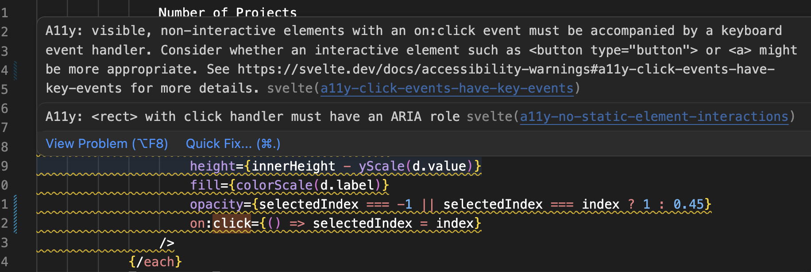The width and height of the screenshot is (811, 272).
Task: Click the arrow function's => operator
Action: coord(297,223)
